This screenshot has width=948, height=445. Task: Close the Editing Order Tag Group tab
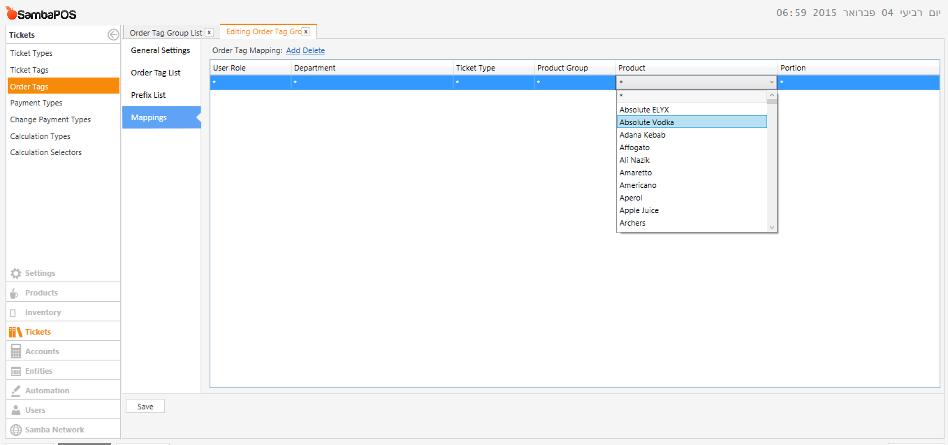pyautogui.click(x=305, y=32)
